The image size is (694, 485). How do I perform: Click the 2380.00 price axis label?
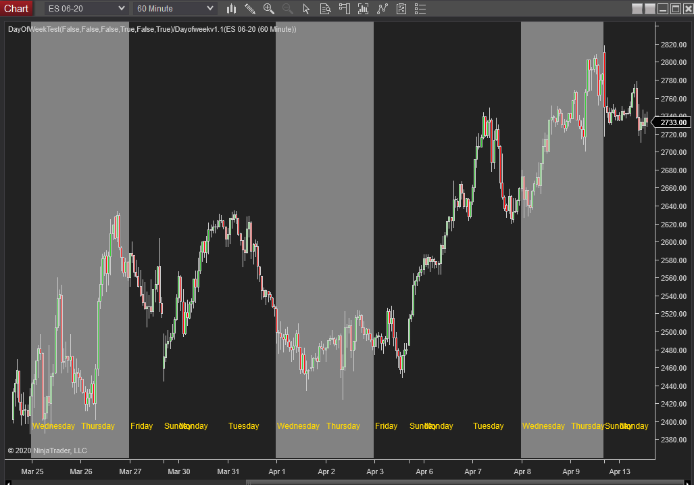674,440
